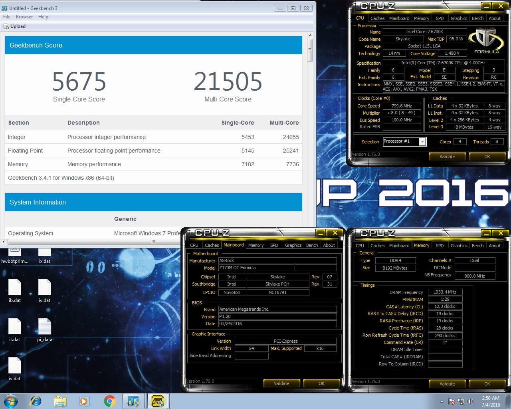Viewport: 511px width, 409px height.
Task: Select the iv.dat desktop file
Action: click(15, 369)
